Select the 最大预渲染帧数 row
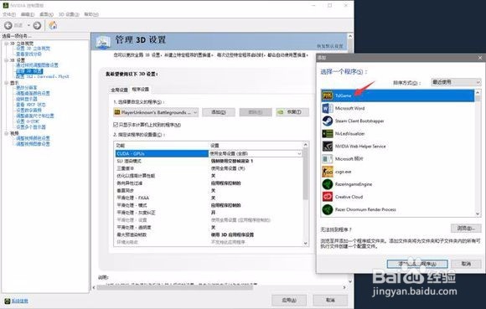Screen dimensions: 486x309 click(x=209, y=234)
